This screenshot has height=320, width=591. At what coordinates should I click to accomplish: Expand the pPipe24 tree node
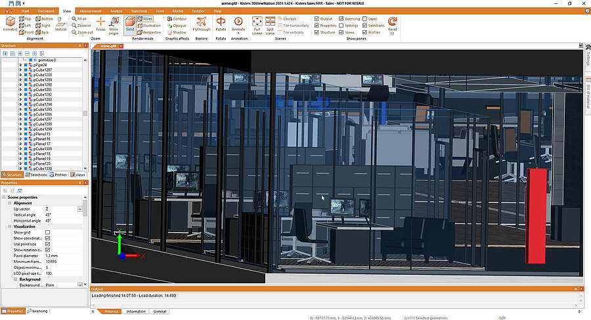pos(20,65)
